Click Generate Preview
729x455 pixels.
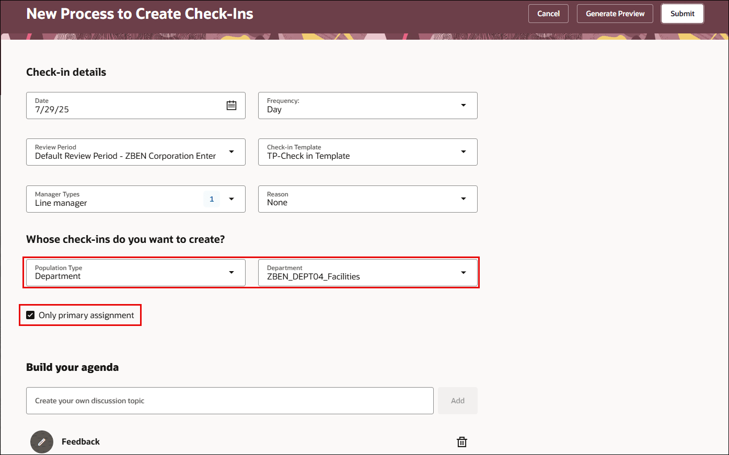(615, 14)
